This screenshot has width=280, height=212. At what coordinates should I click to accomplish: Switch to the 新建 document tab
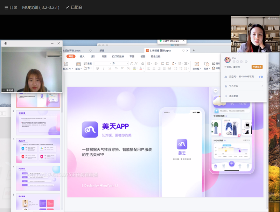(x=102, y=50)
